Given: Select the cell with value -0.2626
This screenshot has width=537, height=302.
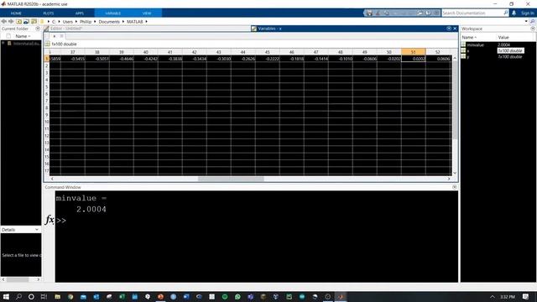Looking at the screenshot, I should pos(242,59).
